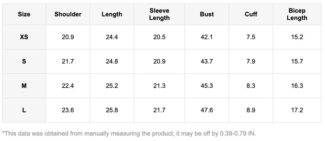
Task: Click the manual measurement disclaimer note
Action: [129, 133]
